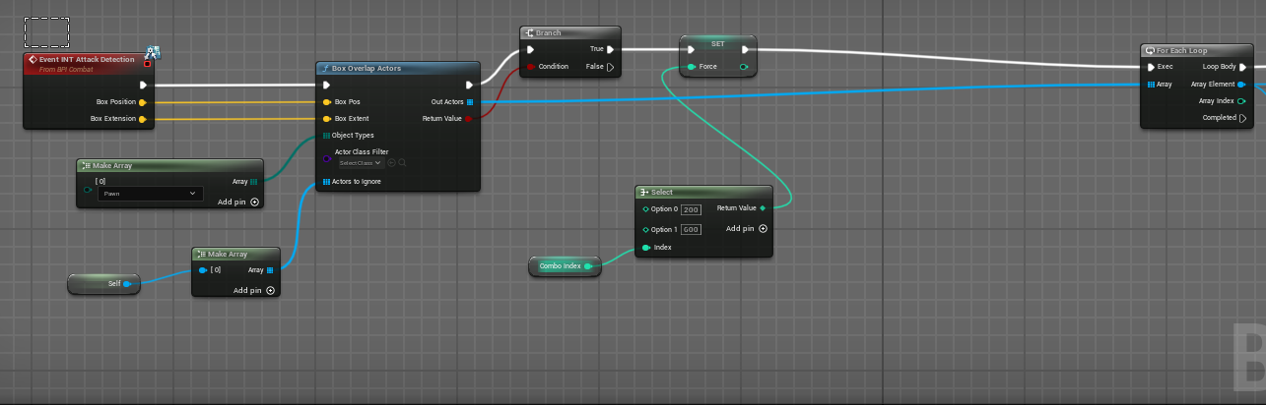Select the Make Array title of the Self array node
Image resolution: width=1266 pixels, height=405 pixels.
coord(228,255)
